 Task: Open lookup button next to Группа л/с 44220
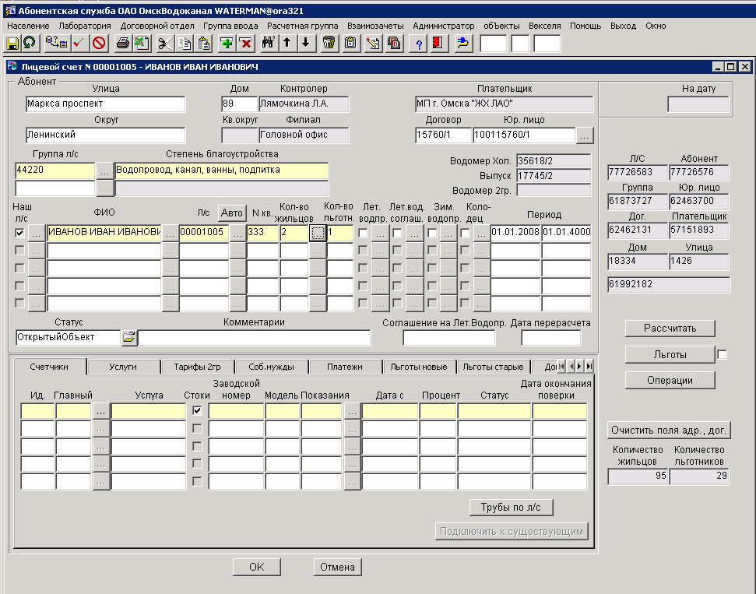104,170
